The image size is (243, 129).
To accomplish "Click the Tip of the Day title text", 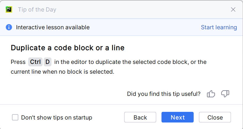I will point(37,9).
